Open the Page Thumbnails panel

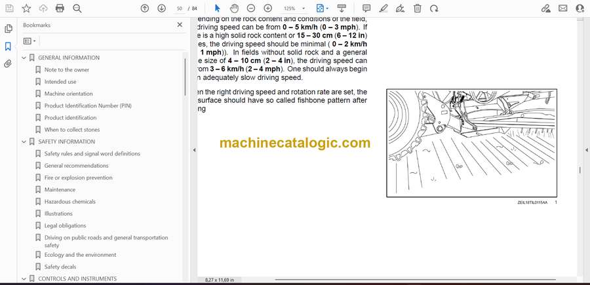(x=9, y=29)
